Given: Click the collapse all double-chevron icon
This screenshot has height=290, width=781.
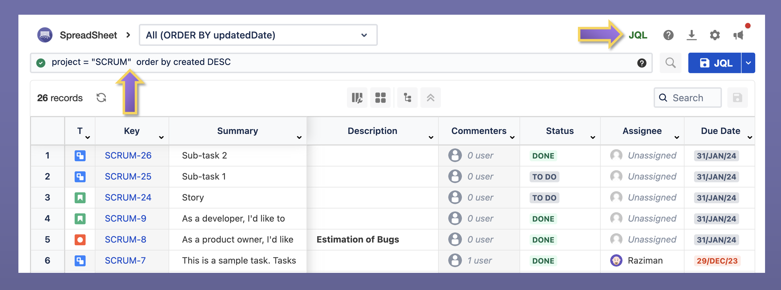Looking at the screenshot, I should point(430,98).
